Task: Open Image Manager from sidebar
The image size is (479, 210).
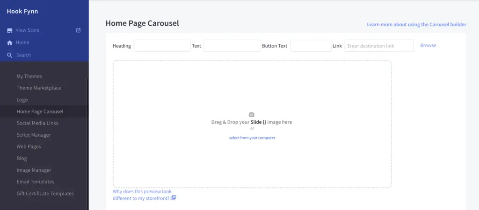Action: (34, 170)
